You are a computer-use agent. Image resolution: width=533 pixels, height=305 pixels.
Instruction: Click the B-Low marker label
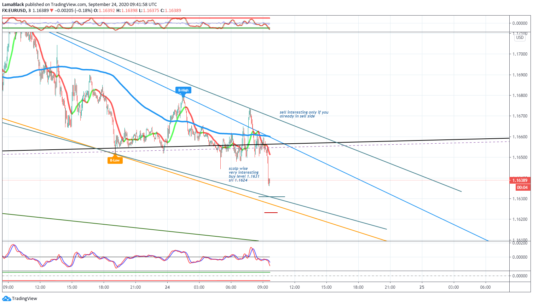coord(115,160)
